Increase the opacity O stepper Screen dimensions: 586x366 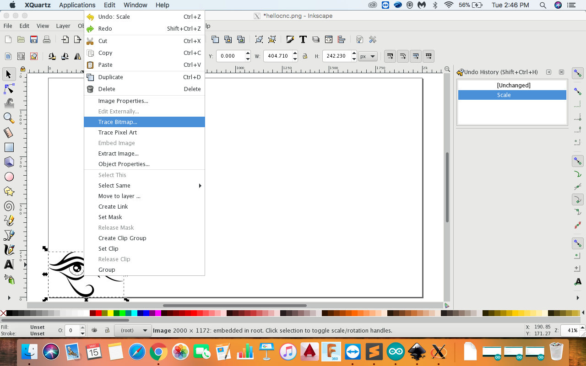coord(83,328)
